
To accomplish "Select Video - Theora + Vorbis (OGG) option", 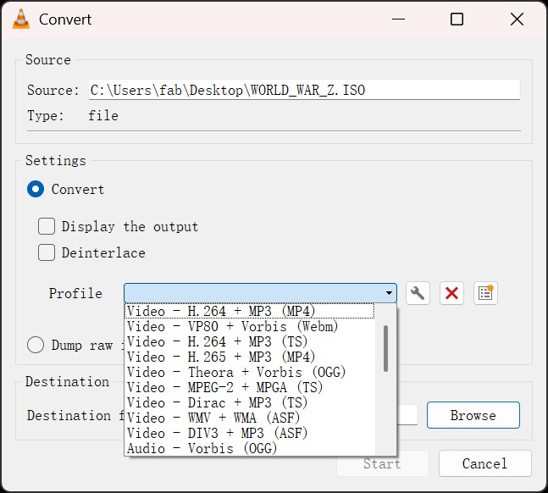I will [249, 373].
